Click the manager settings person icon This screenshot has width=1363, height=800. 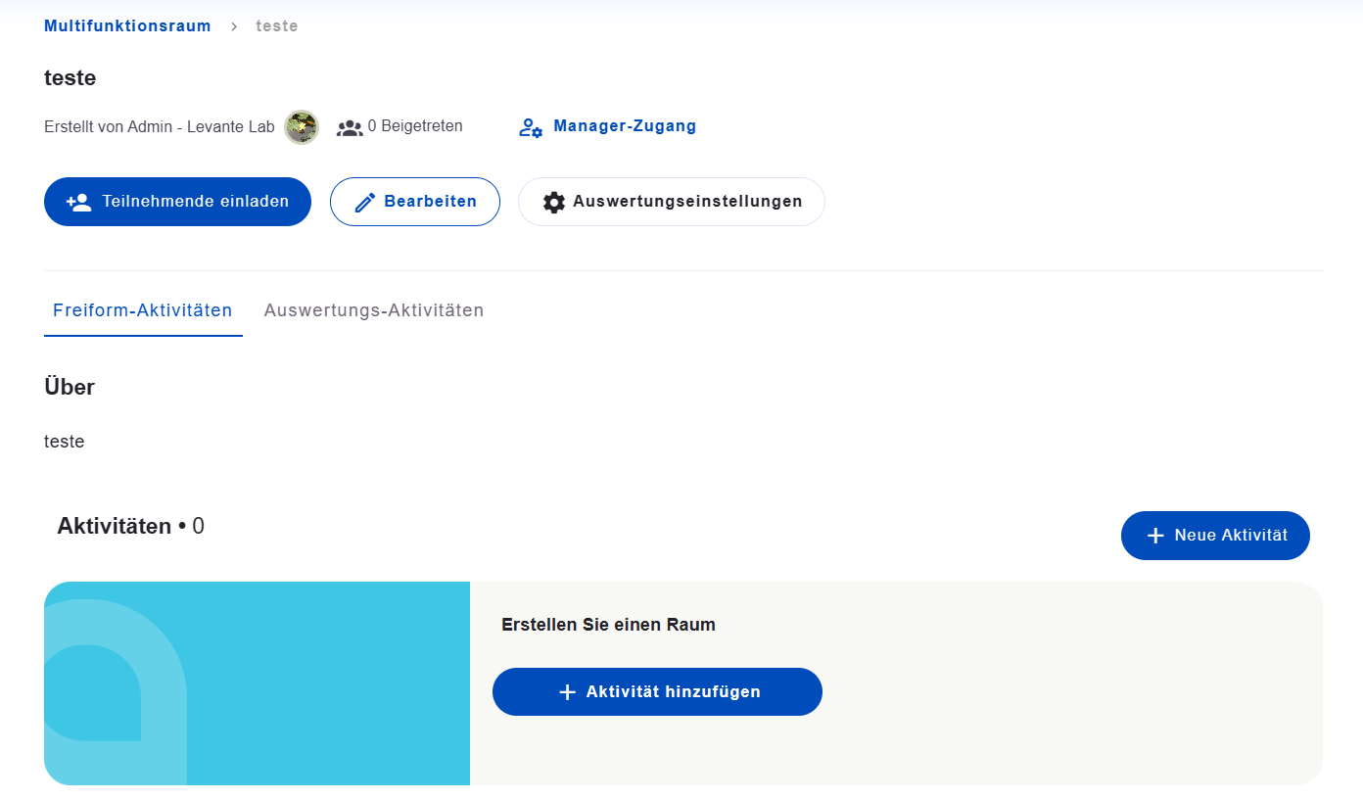(531, 127)
